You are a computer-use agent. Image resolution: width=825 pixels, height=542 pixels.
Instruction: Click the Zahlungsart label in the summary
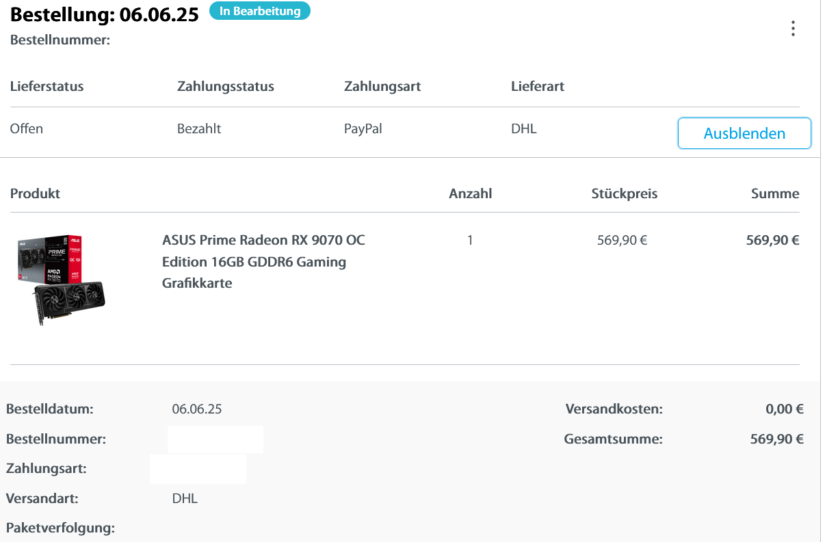tap(46, 469)
